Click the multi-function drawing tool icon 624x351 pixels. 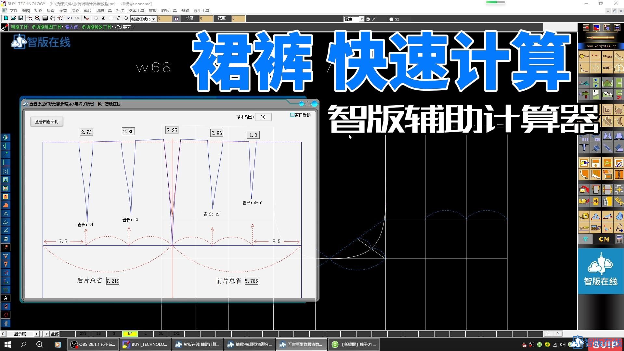coord(4,27)
